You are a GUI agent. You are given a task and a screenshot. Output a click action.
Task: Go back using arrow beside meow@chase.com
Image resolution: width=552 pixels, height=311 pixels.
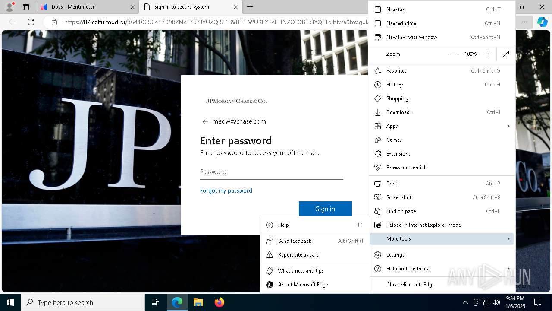[x=205, y=122]
